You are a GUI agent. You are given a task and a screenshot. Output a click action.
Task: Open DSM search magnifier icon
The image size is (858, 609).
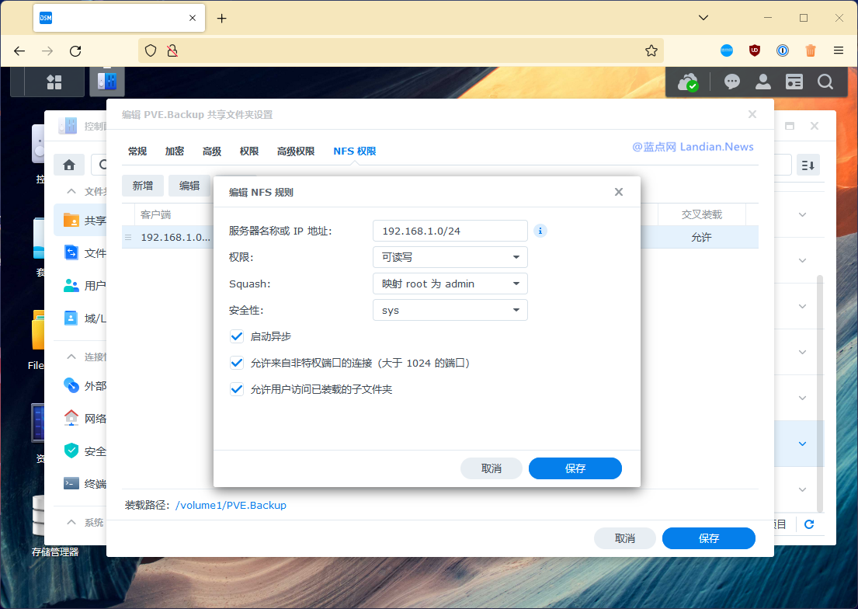[825, 81]
